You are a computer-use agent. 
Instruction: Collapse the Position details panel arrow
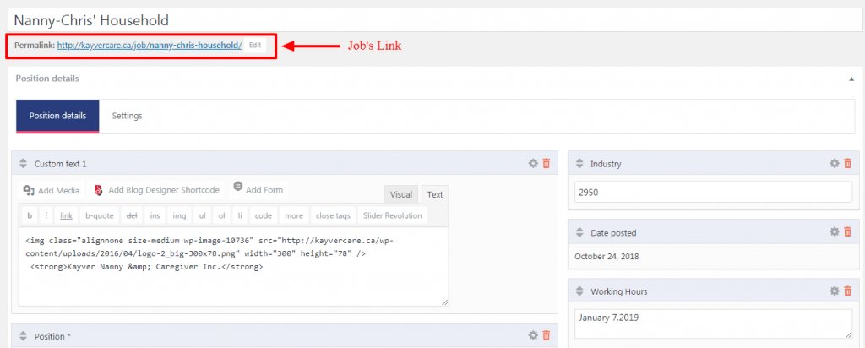[x=851, y=79]
